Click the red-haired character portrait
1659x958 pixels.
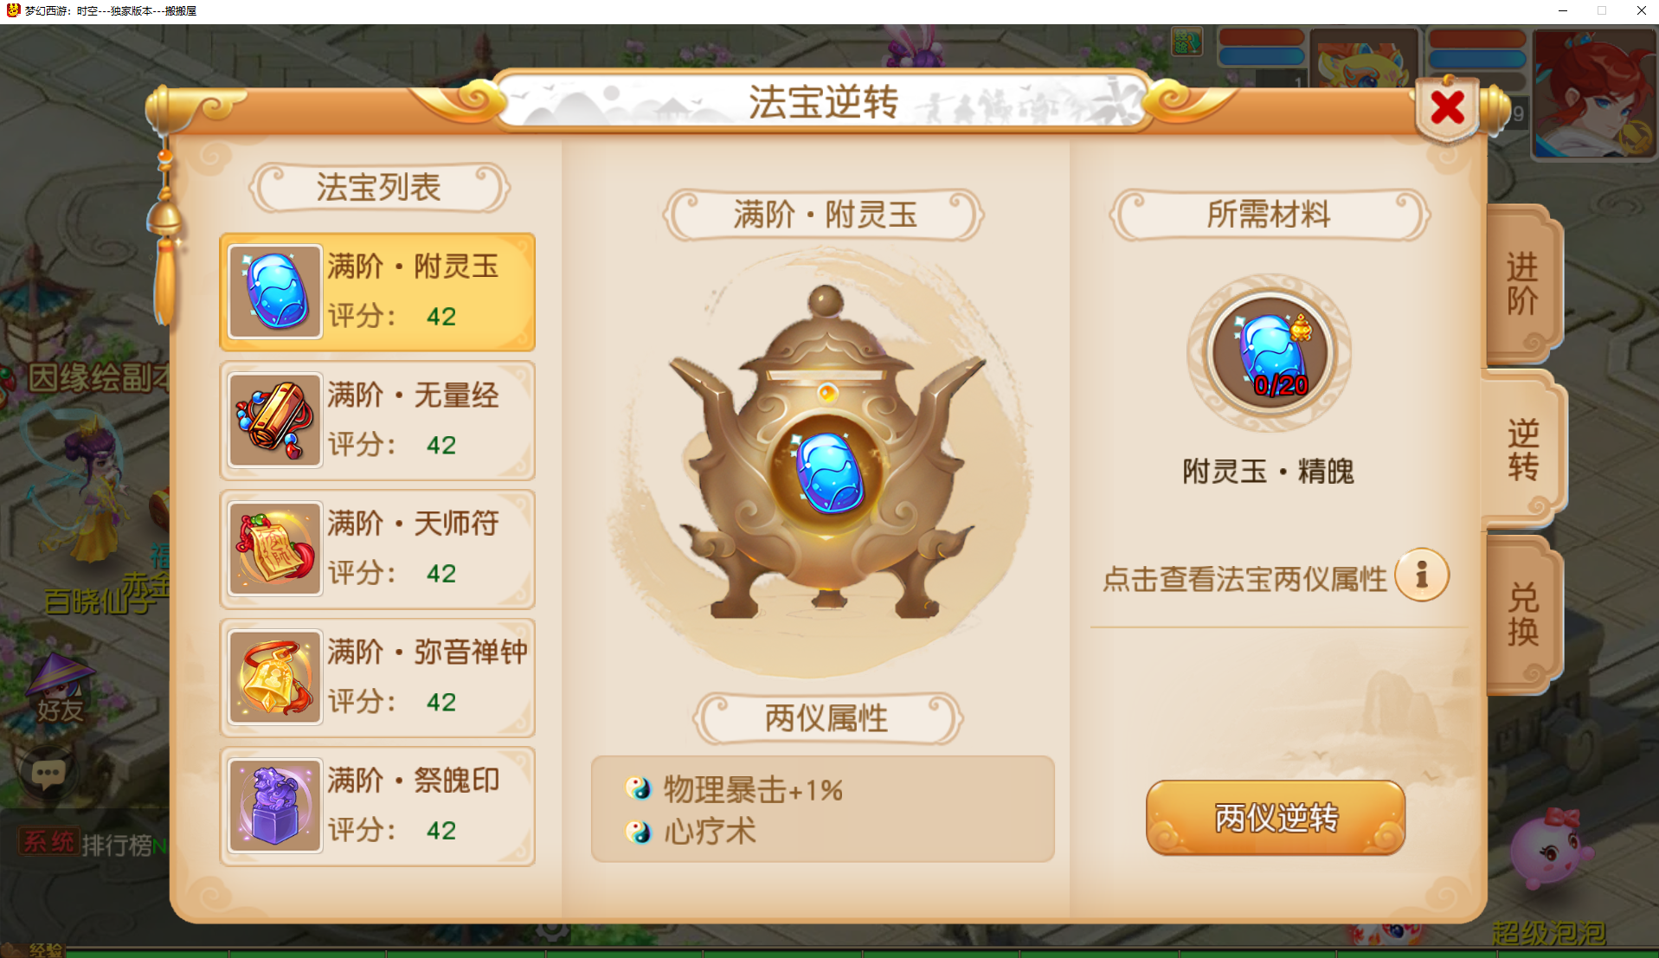1593,93
